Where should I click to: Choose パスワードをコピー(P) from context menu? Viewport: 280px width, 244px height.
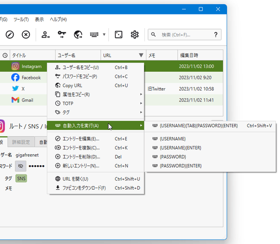(x=96, y=76)
